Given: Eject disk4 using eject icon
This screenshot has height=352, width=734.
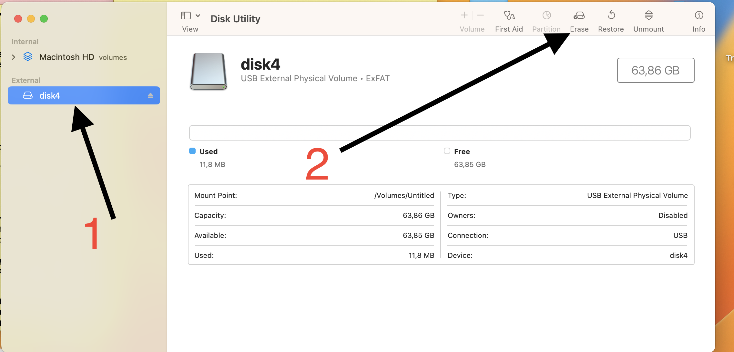Looking at the screenshot, I should click(150, 95).
